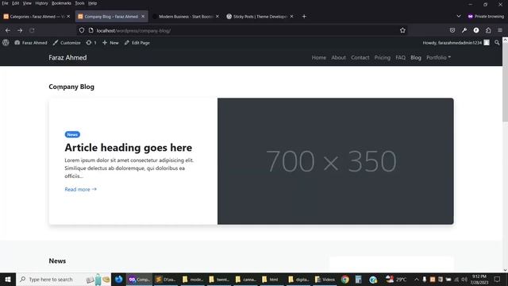Launch Google Chrome from the taskbar
Screen dimensions: 508x286
tap(344, 279)
